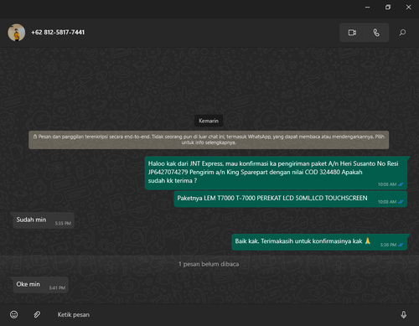
Task: Select the 'Paketnya LEM T7000' message
Action: [291, 199]
